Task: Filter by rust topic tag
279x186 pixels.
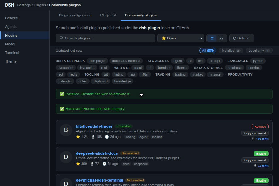Action: pos(104,68)
